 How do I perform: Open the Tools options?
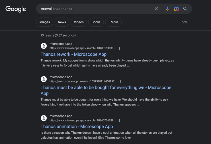pos(184,22)
